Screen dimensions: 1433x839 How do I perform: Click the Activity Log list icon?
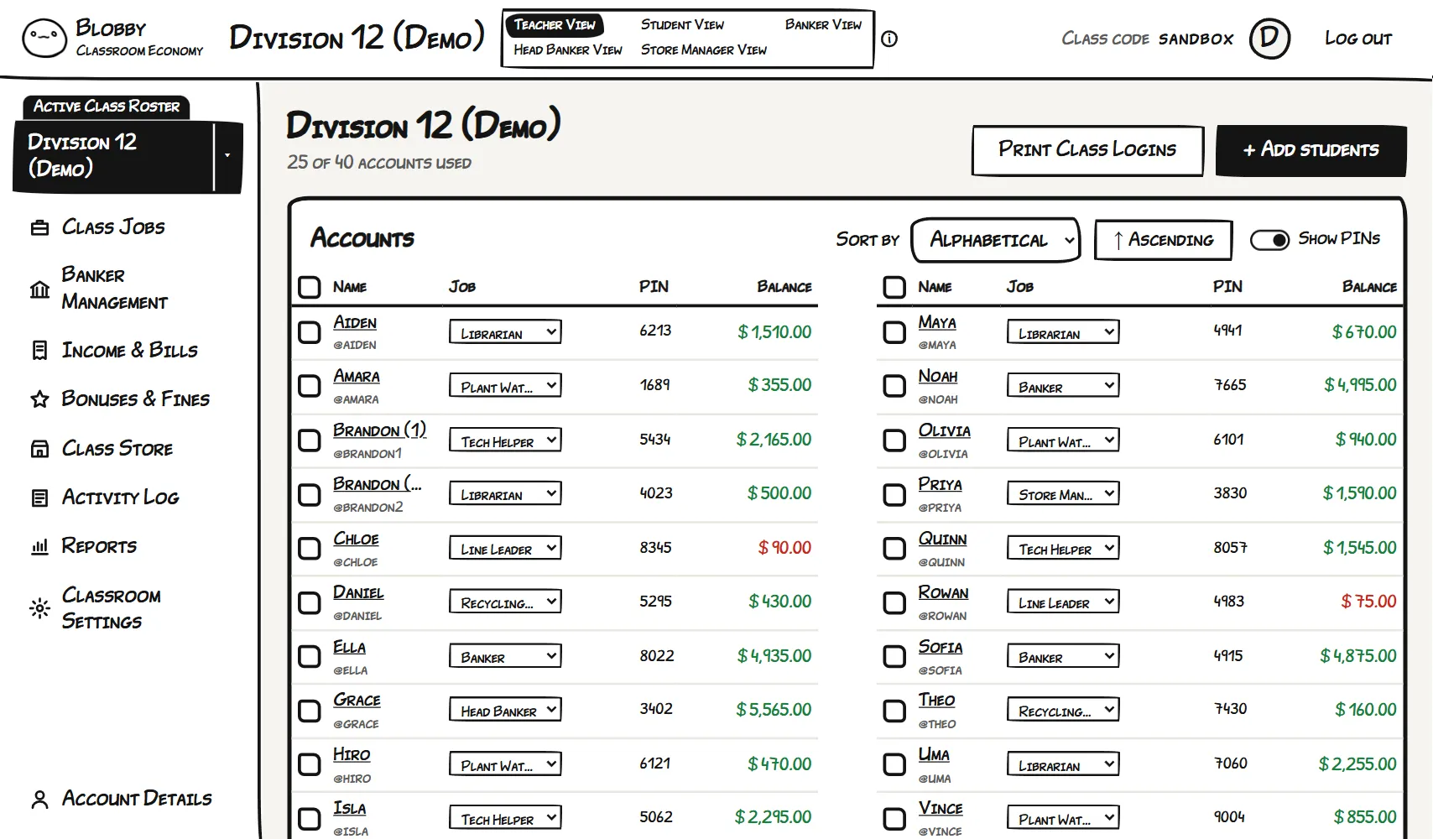[39, 498]
